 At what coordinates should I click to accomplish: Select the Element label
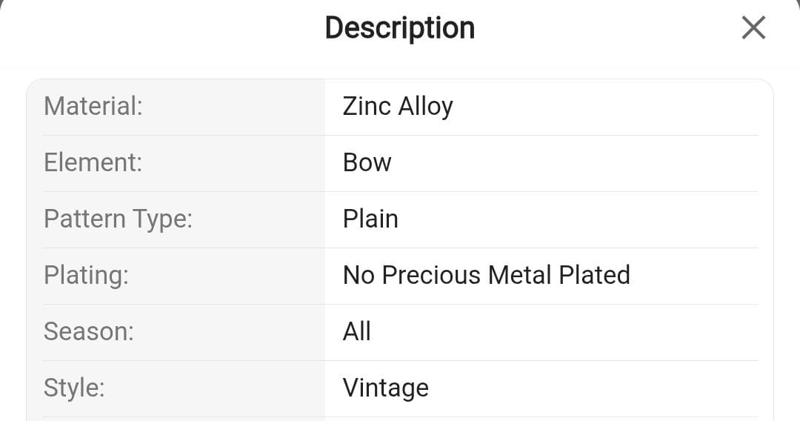point(93,163)
